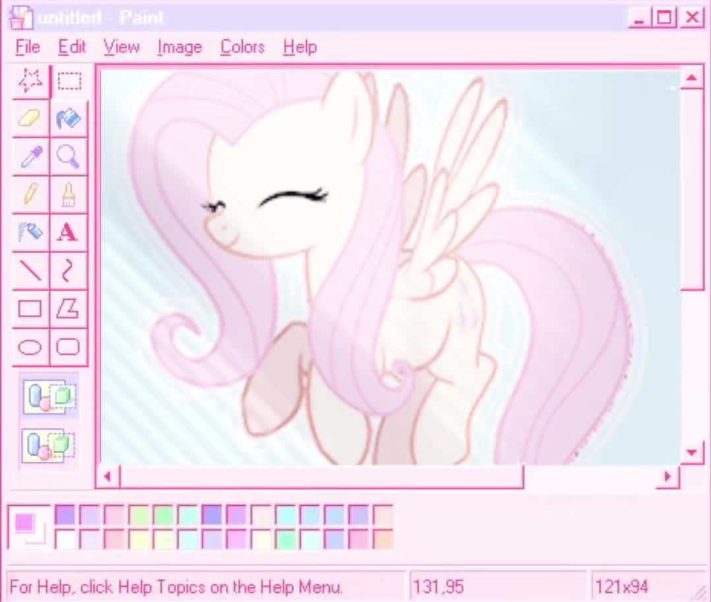Image resolution: width=711 pixels, height=602 pixels.
Task: Click the horizontal scrollbar left arrow
Action: click(x=108, y=476)
